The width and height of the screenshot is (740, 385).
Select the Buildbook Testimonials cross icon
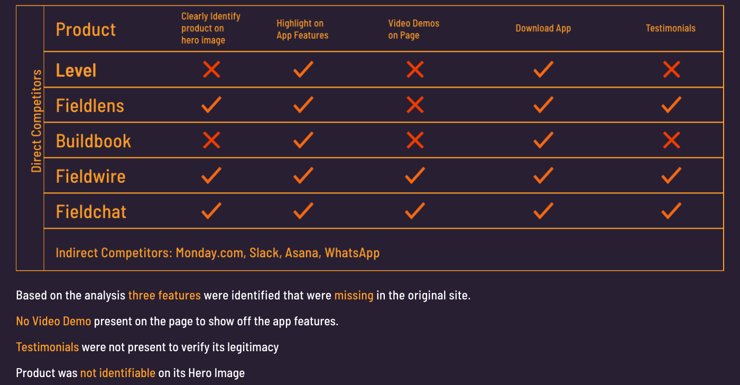671,140
